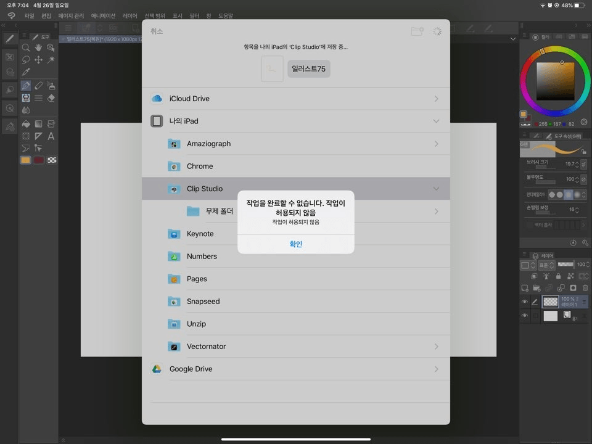Select the Pencil tool
Viewport: 592px width, 444px height.
click(38, 86)
